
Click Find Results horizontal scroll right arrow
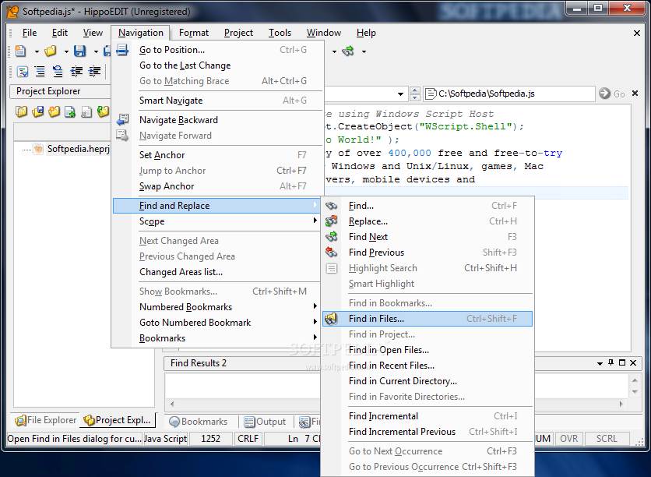click(x=621, y=404)
